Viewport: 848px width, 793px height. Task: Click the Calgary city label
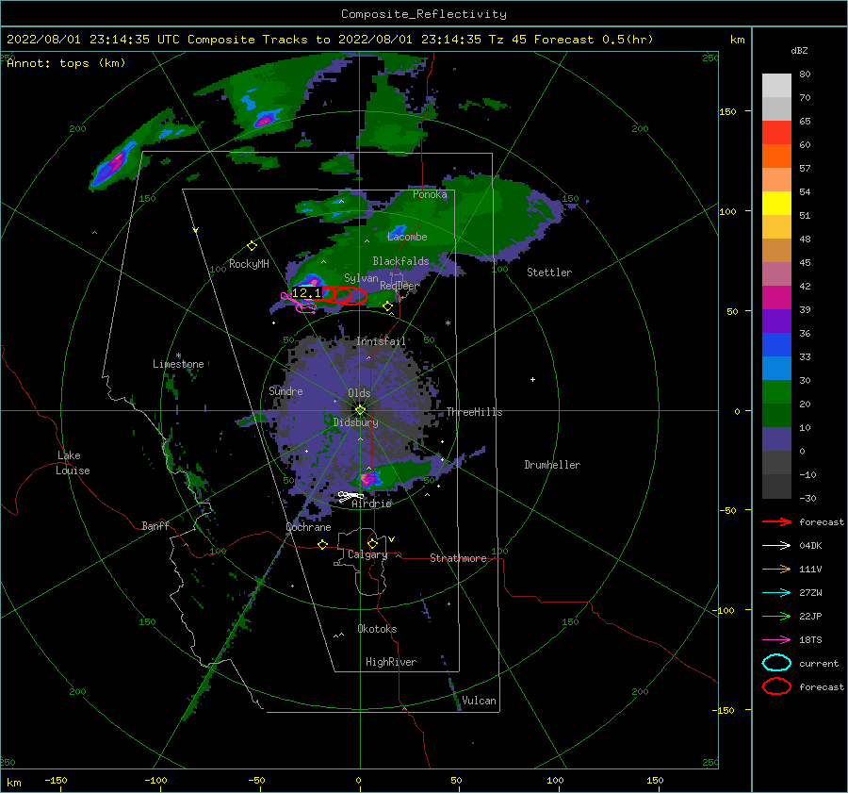(x=367, y=554)
